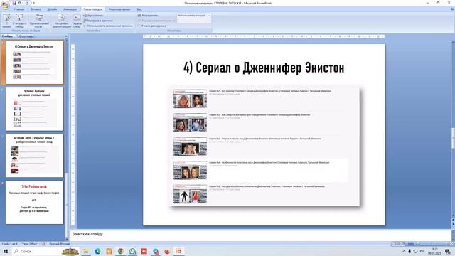Image resolution: width=455 pixels, height=256 pixels.
Task: Click fifth episode thumbnail with black silhouette
Action: [x=190, y=194]
